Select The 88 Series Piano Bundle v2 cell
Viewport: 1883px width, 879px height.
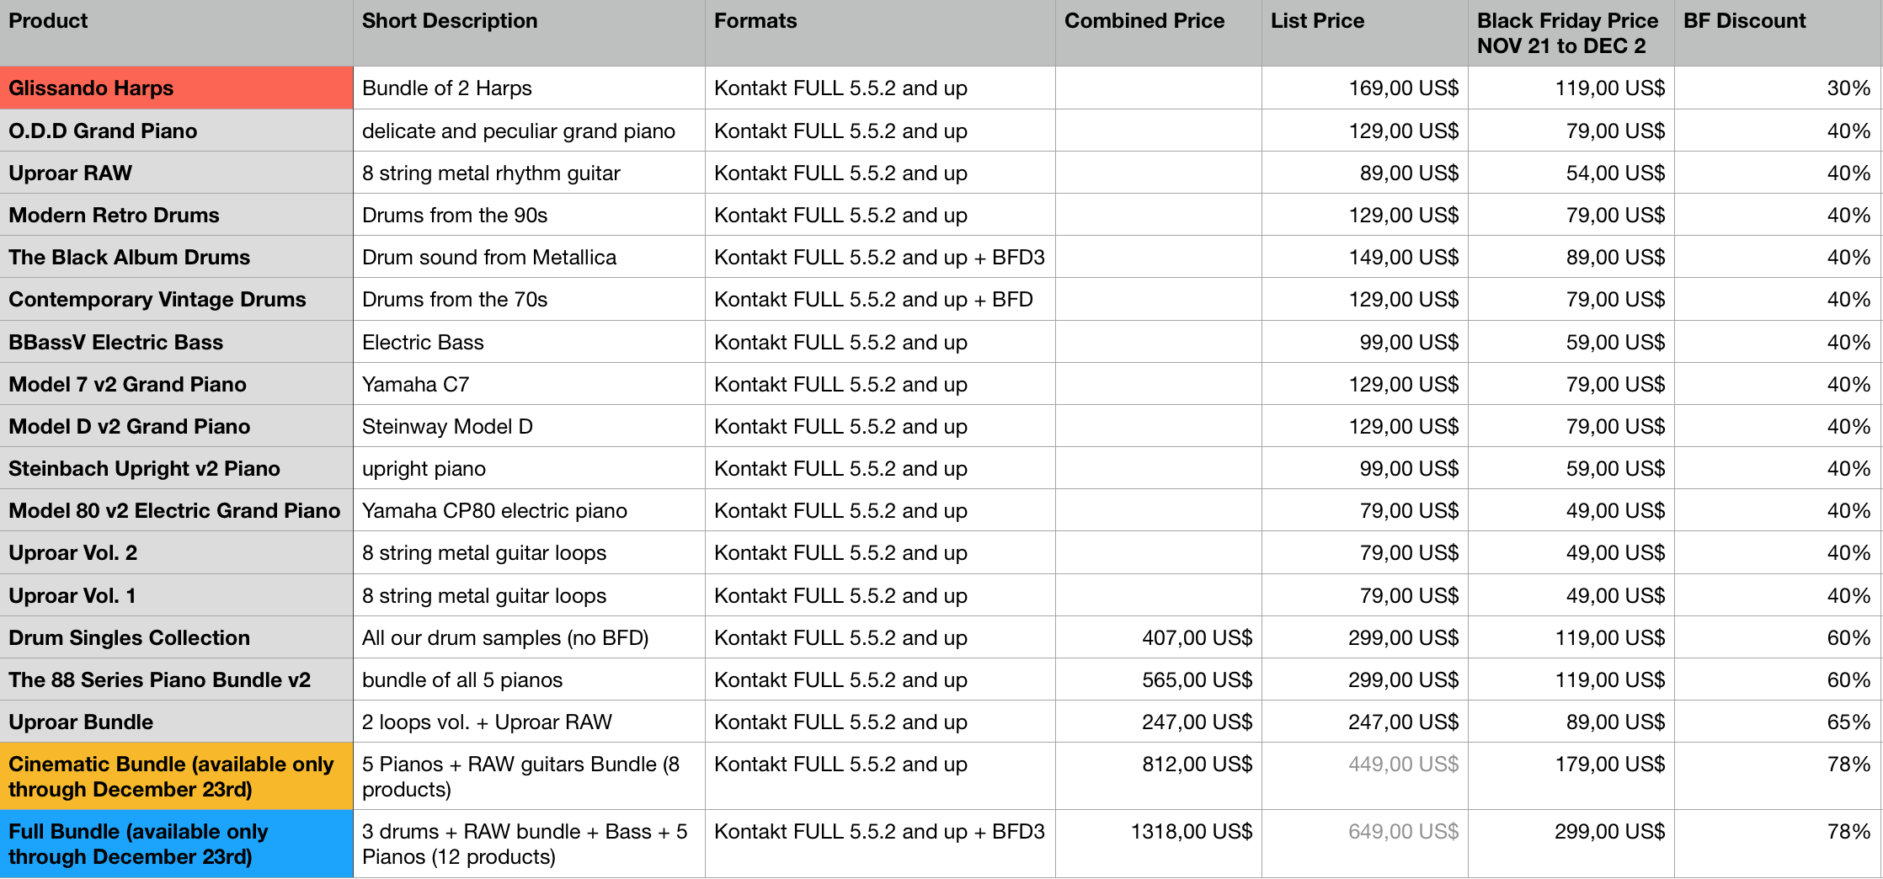pos(176,679)
